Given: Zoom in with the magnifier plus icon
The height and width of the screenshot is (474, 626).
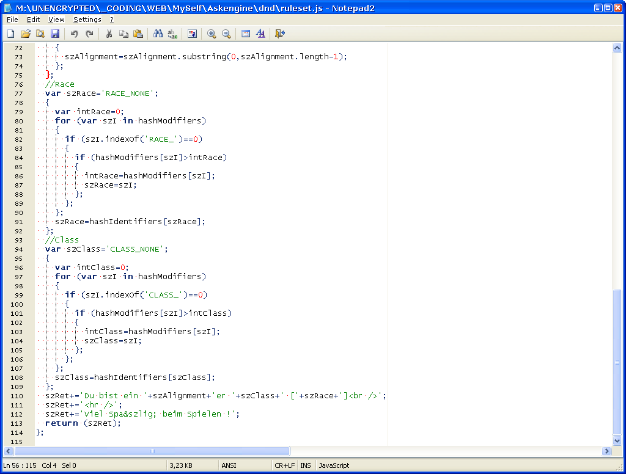Looking at the screenshot, I should click(x=212, y=34).
